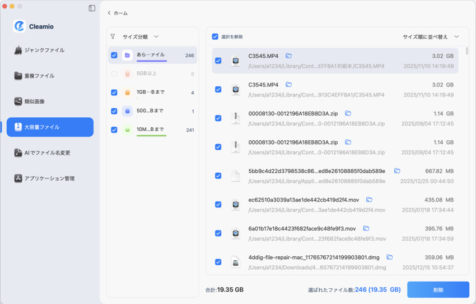Go back via ホーム link
This screenshot has height=304, width=476.
coord(117,13)
